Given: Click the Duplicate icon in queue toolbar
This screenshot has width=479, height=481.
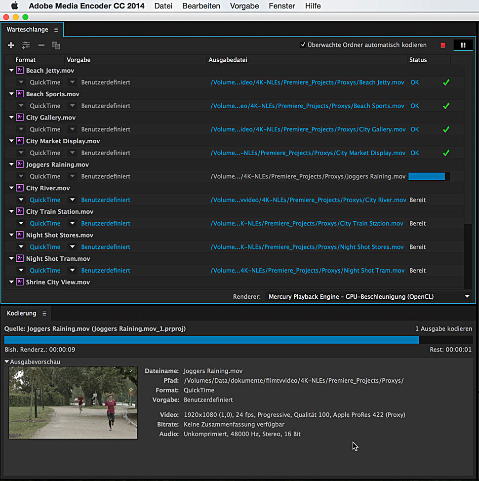Looking at the screenshot, I should [56, 45].
